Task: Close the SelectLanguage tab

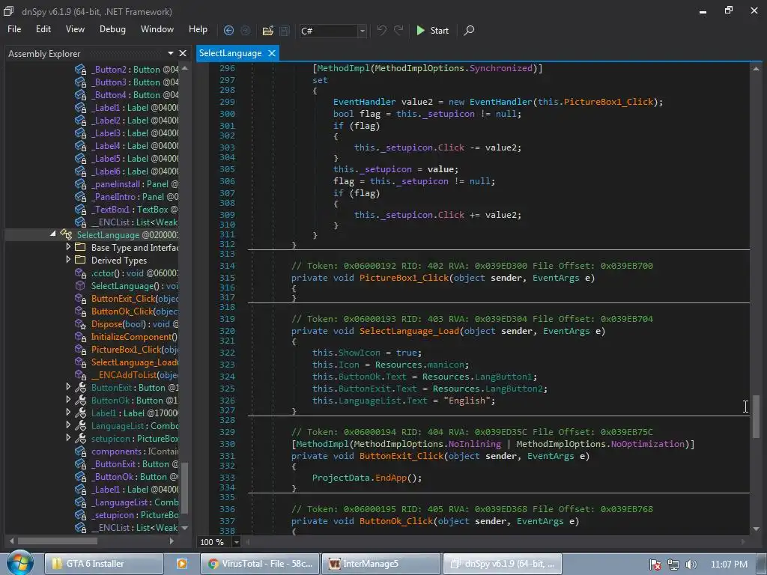Action: coord(272,53)
